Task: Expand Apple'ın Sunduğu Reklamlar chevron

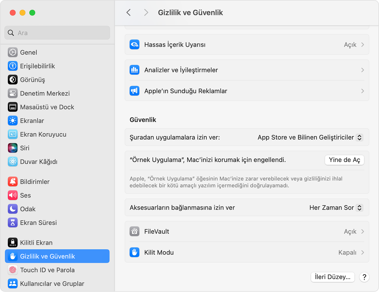Action: [x=363, y=91]
